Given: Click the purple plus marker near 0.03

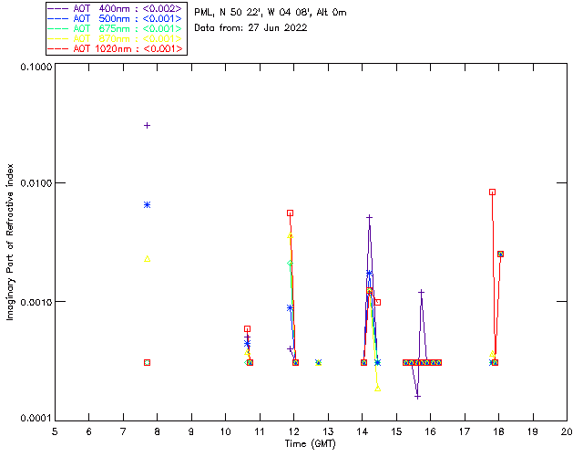Looking at the screenshot, I should [148, 126].
